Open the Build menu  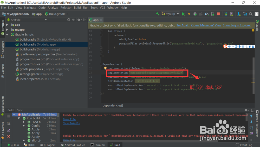coord(77,8)
